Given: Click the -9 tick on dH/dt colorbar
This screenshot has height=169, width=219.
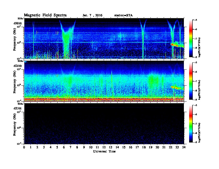Looking at the screenshot, I should [196, 57].
